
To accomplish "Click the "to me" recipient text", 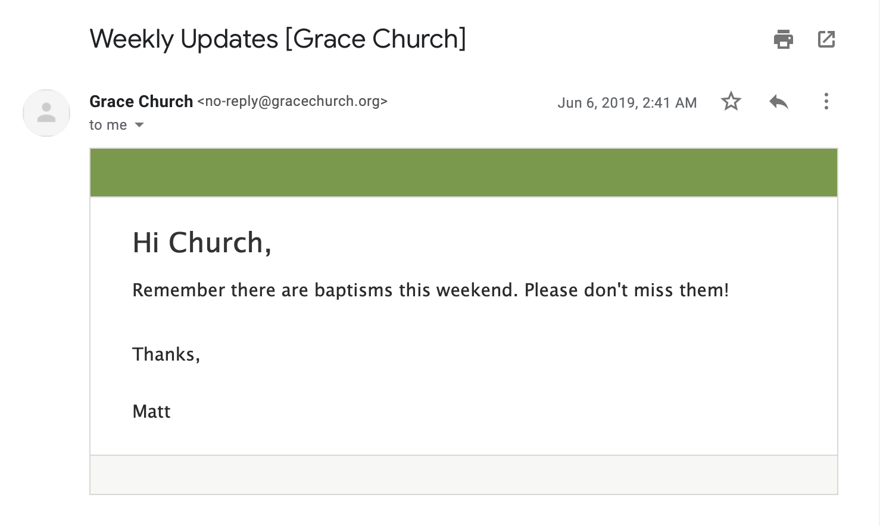I will pyautogui.click(x=108, y=125).
